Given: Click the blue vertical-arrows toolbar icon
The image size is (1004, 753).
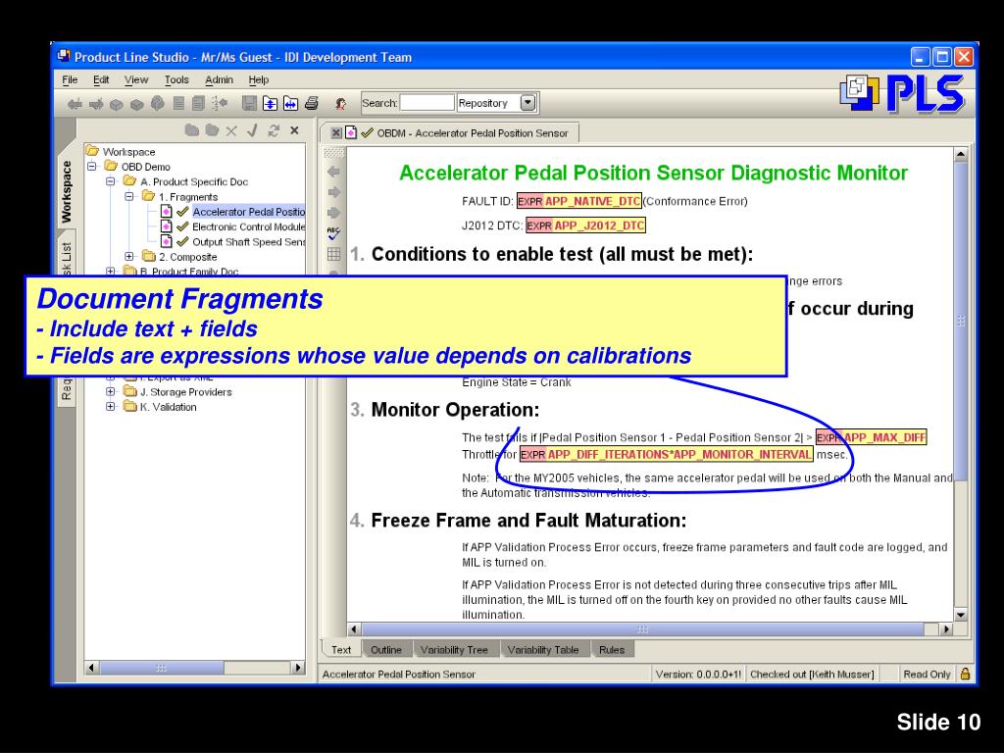Looking at the screenshot, I should 271,103.
